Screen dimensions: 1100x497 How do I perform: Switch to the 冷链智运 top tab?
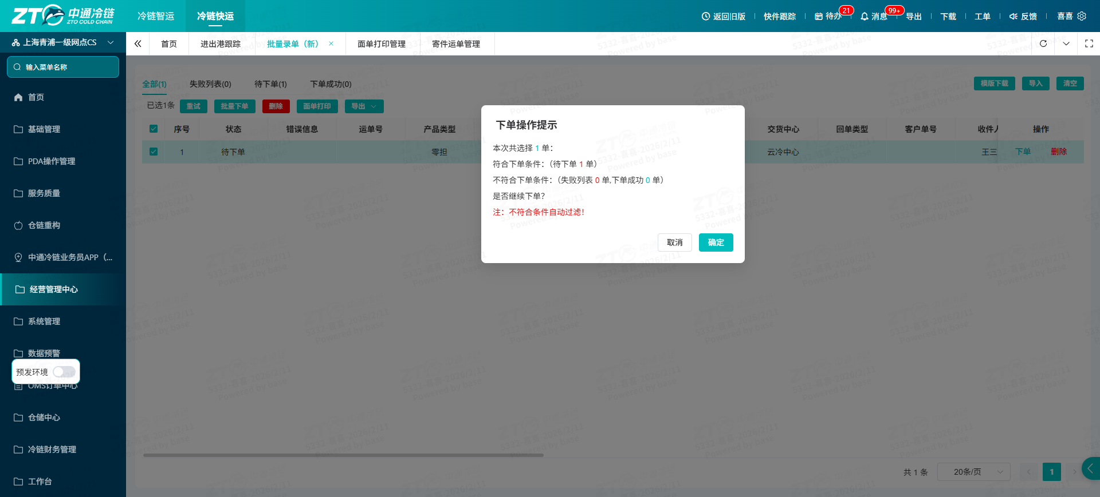pos(156,16)
